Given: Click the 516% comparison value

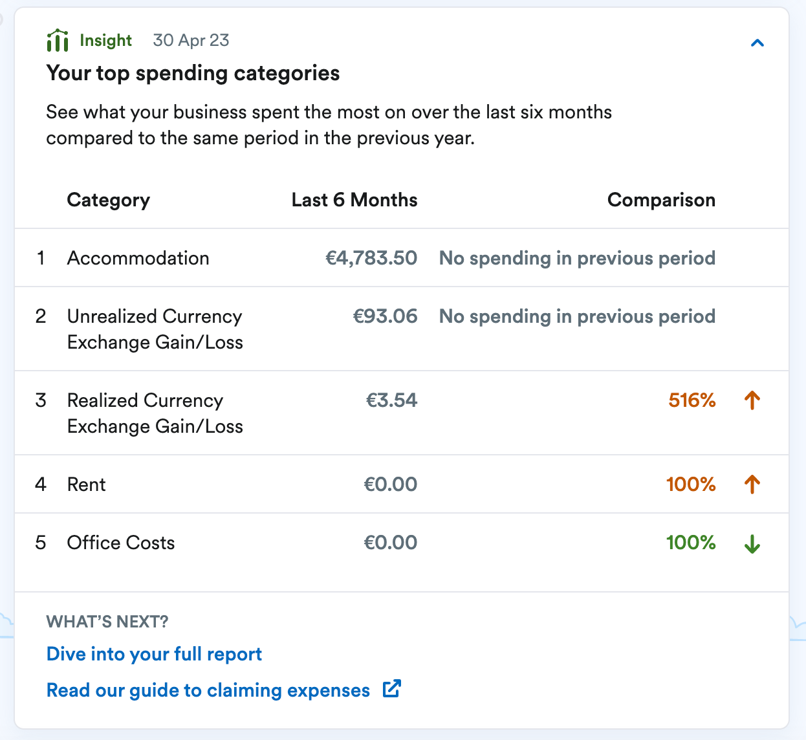Looking at the screenshot, I should 692,400.
